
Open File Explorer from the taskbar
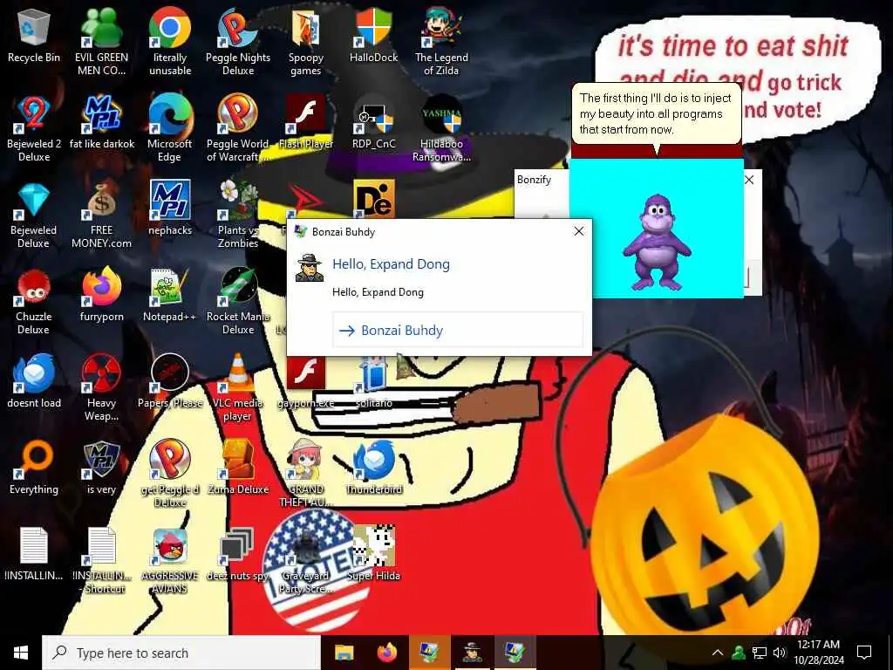[344, 653]
